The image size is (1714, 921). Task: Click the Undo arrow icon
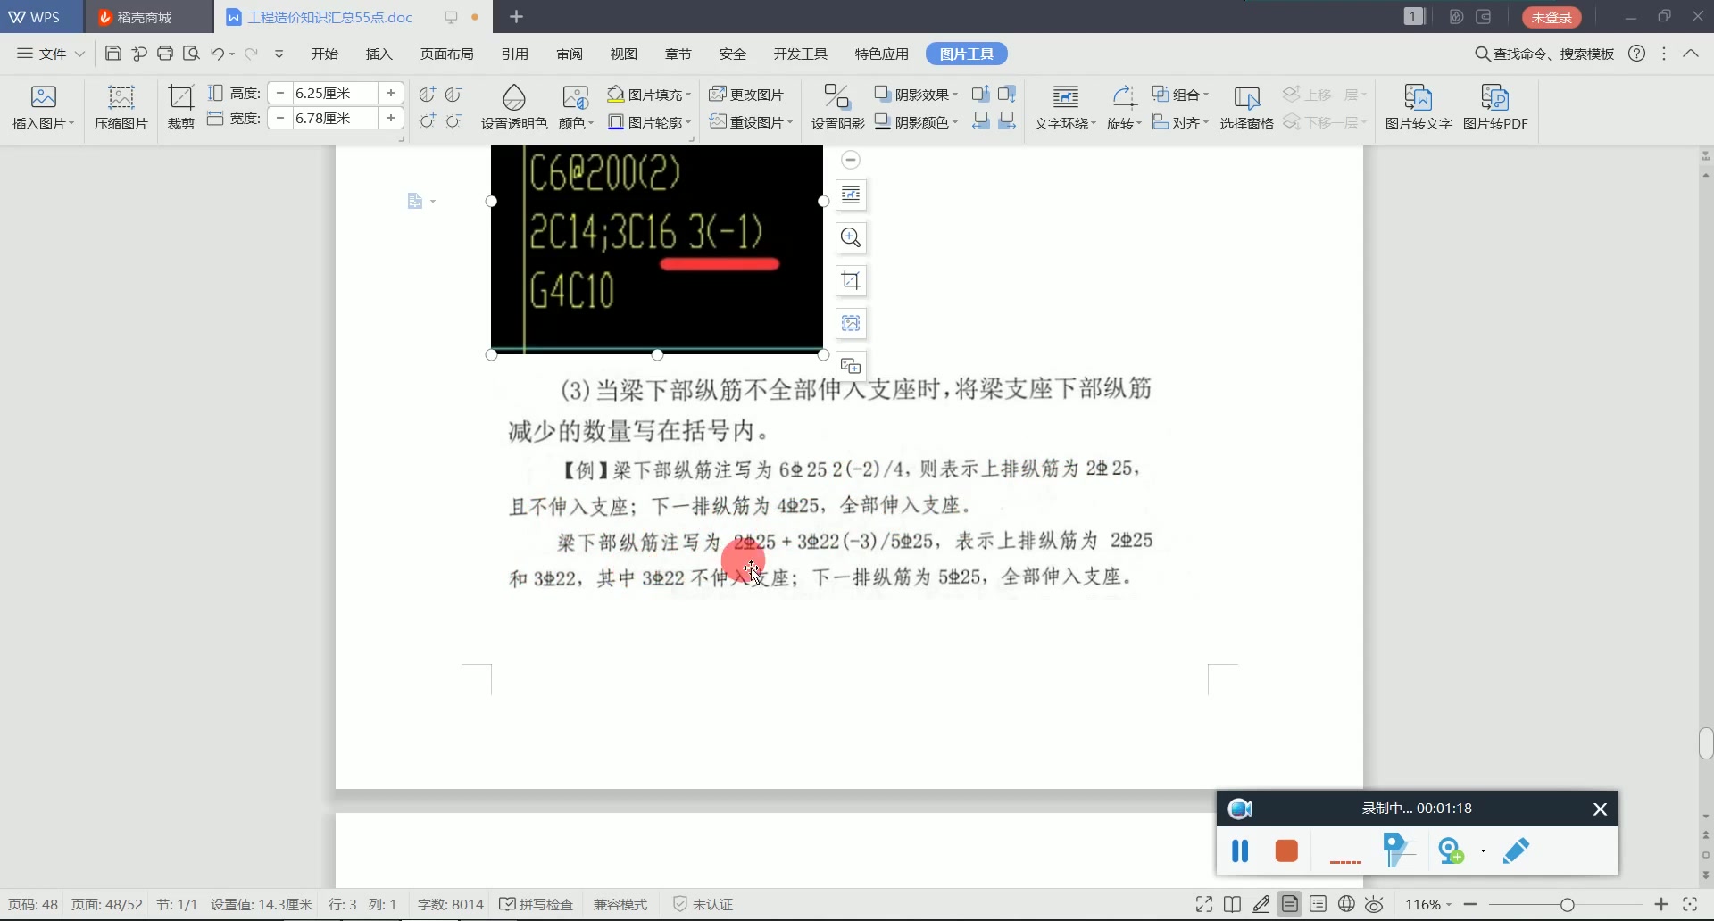tap(217, 54)
